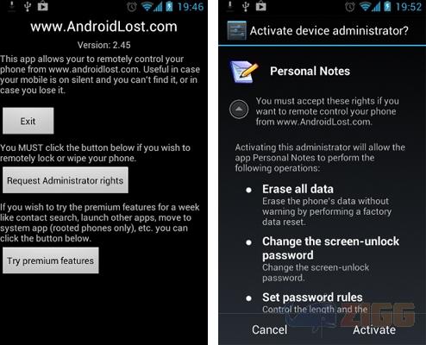Collapse the description with the circular arrow
This screenshot has height=345, width=426.
239,110
